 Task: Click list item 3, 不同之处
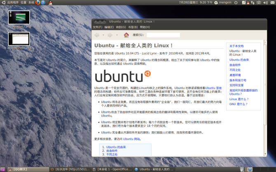coord(112,154)
